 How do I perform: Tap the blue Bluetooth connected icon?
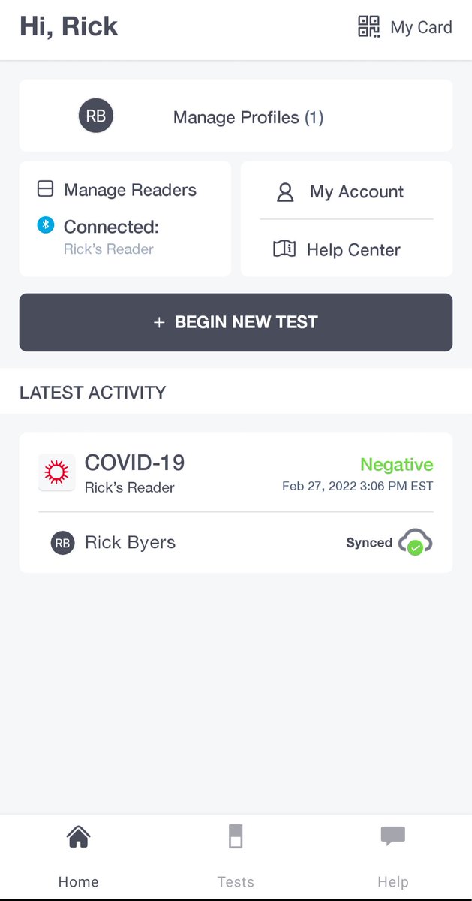(x=46, y=224)
